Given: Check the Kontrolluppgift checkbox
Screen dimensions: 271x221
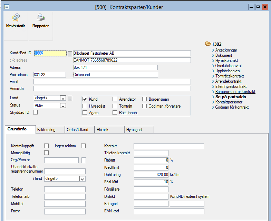Looking at the screenshot, I should coord(47,146).
